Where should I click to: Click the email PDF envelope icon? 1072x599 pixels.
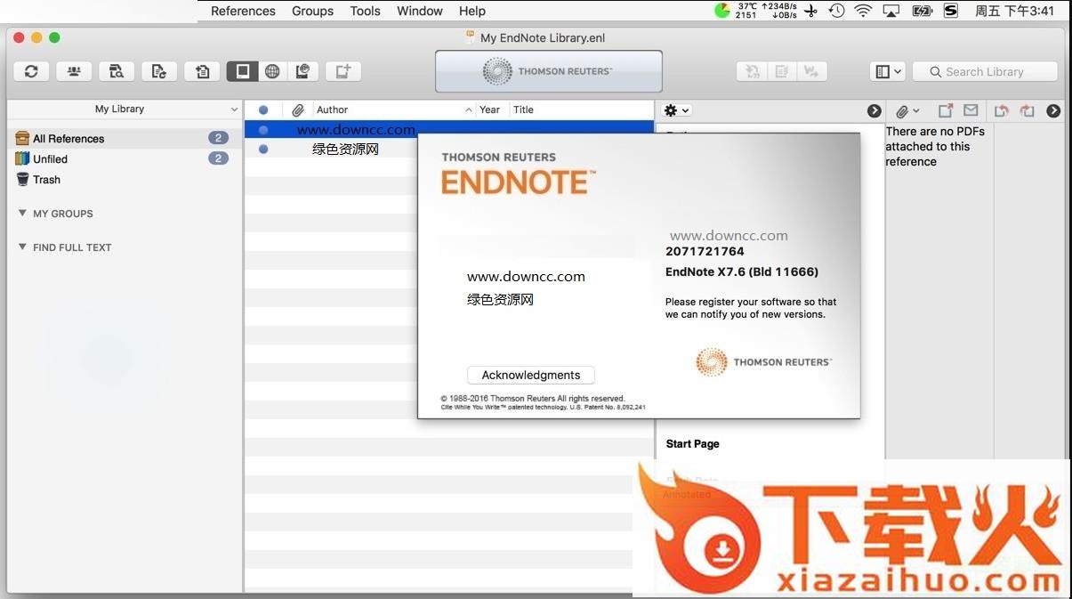(971, 110)
